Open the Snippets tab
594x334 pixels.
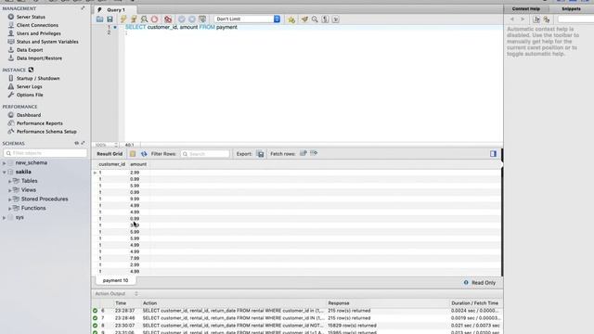pyautogui.click(x=571, y=8)
